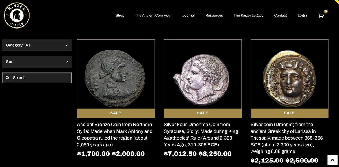This screenshot has height=167, width=339.
Task: Click the Search input field
Action: 40,78
